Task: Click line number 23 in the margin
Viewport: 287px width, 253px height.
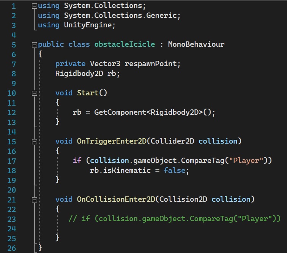Action: (x=11, y=218)
